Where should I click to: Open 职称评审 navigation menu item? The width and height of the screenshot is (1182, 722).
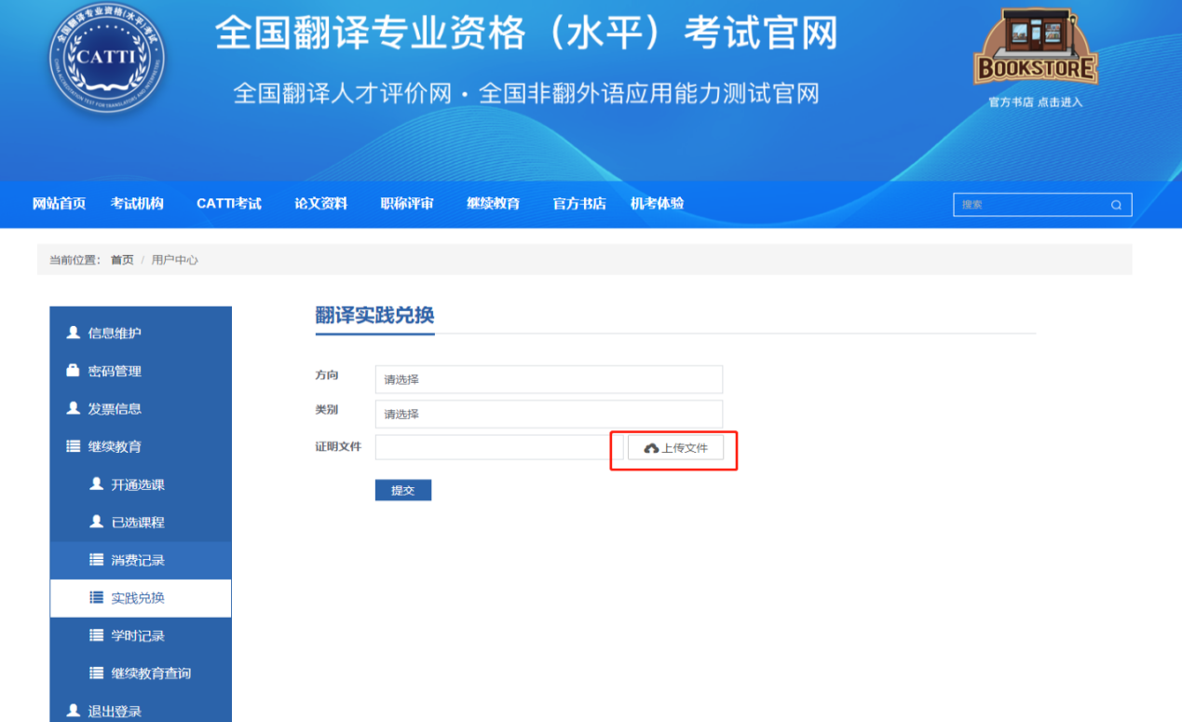coord(407,203)
